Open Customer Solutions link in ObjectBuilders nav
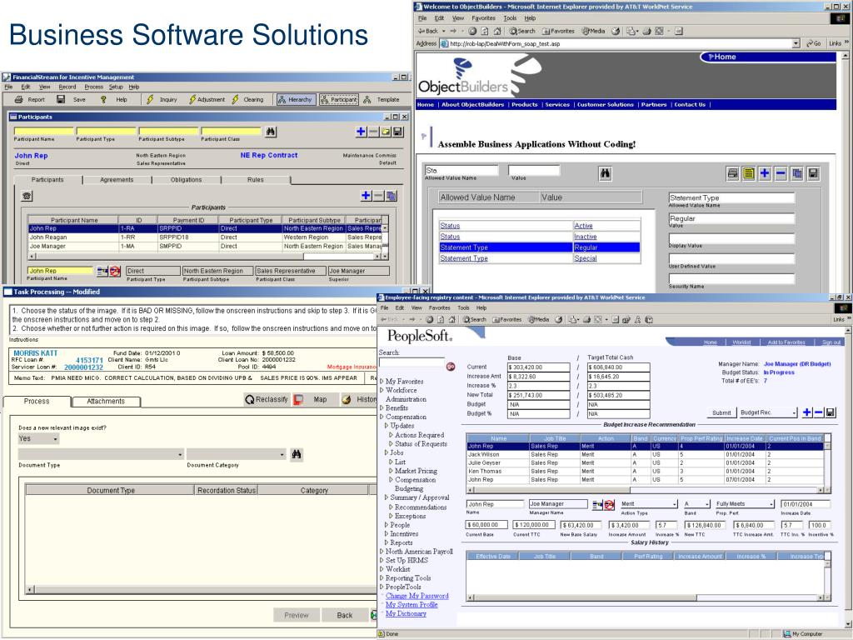The height and width of the screenshot is (640, 853). point(605,104)
